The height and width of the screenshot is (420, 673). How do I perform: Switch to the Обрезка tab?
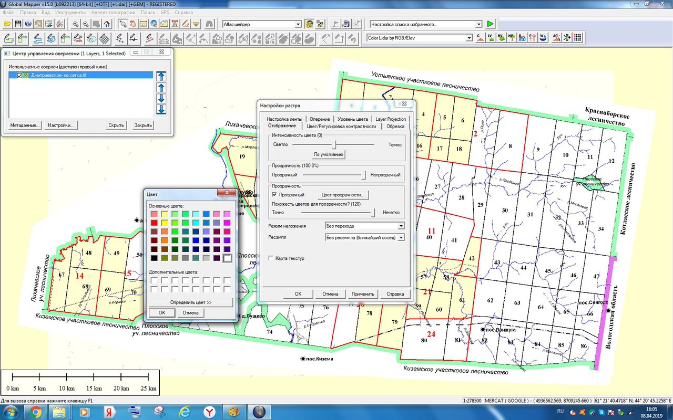(395, 126)
